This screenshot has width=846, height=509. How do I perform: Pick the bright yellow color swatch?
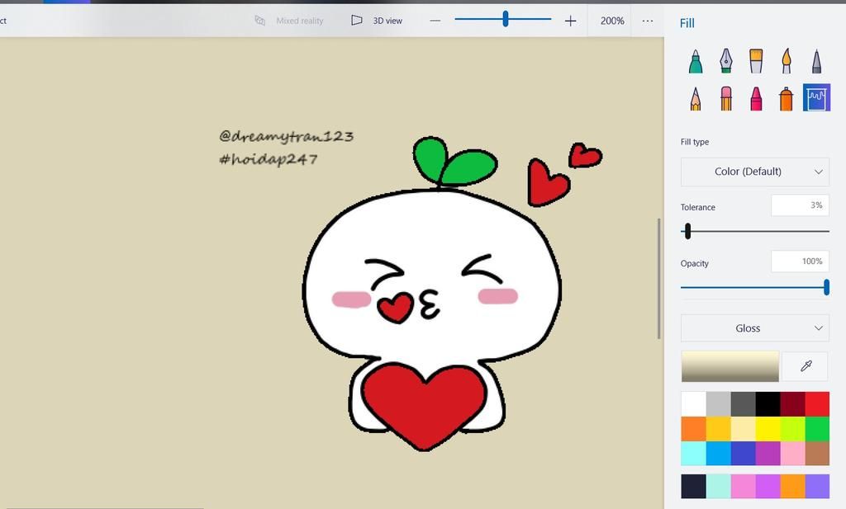768,429
